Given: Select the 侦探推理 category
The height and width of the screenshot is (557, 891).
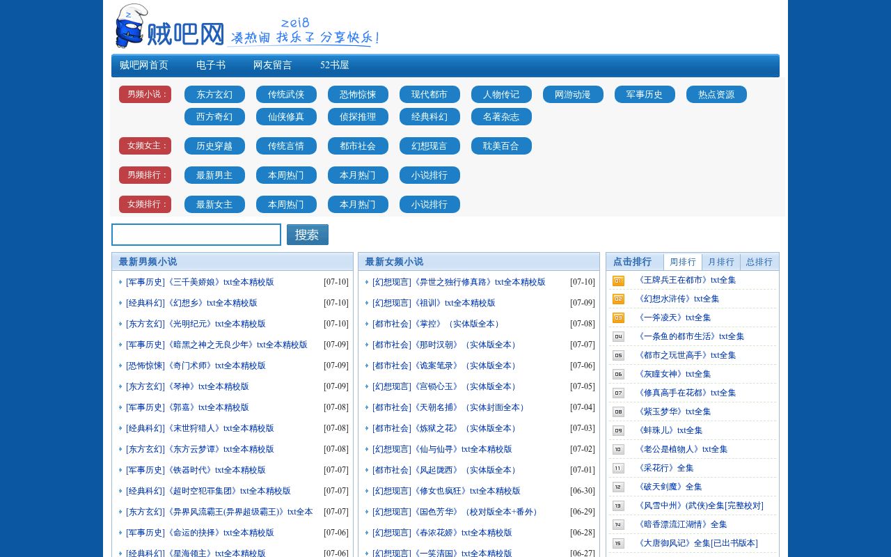Looking at the screenshot, I should click(x=358, y=117).
